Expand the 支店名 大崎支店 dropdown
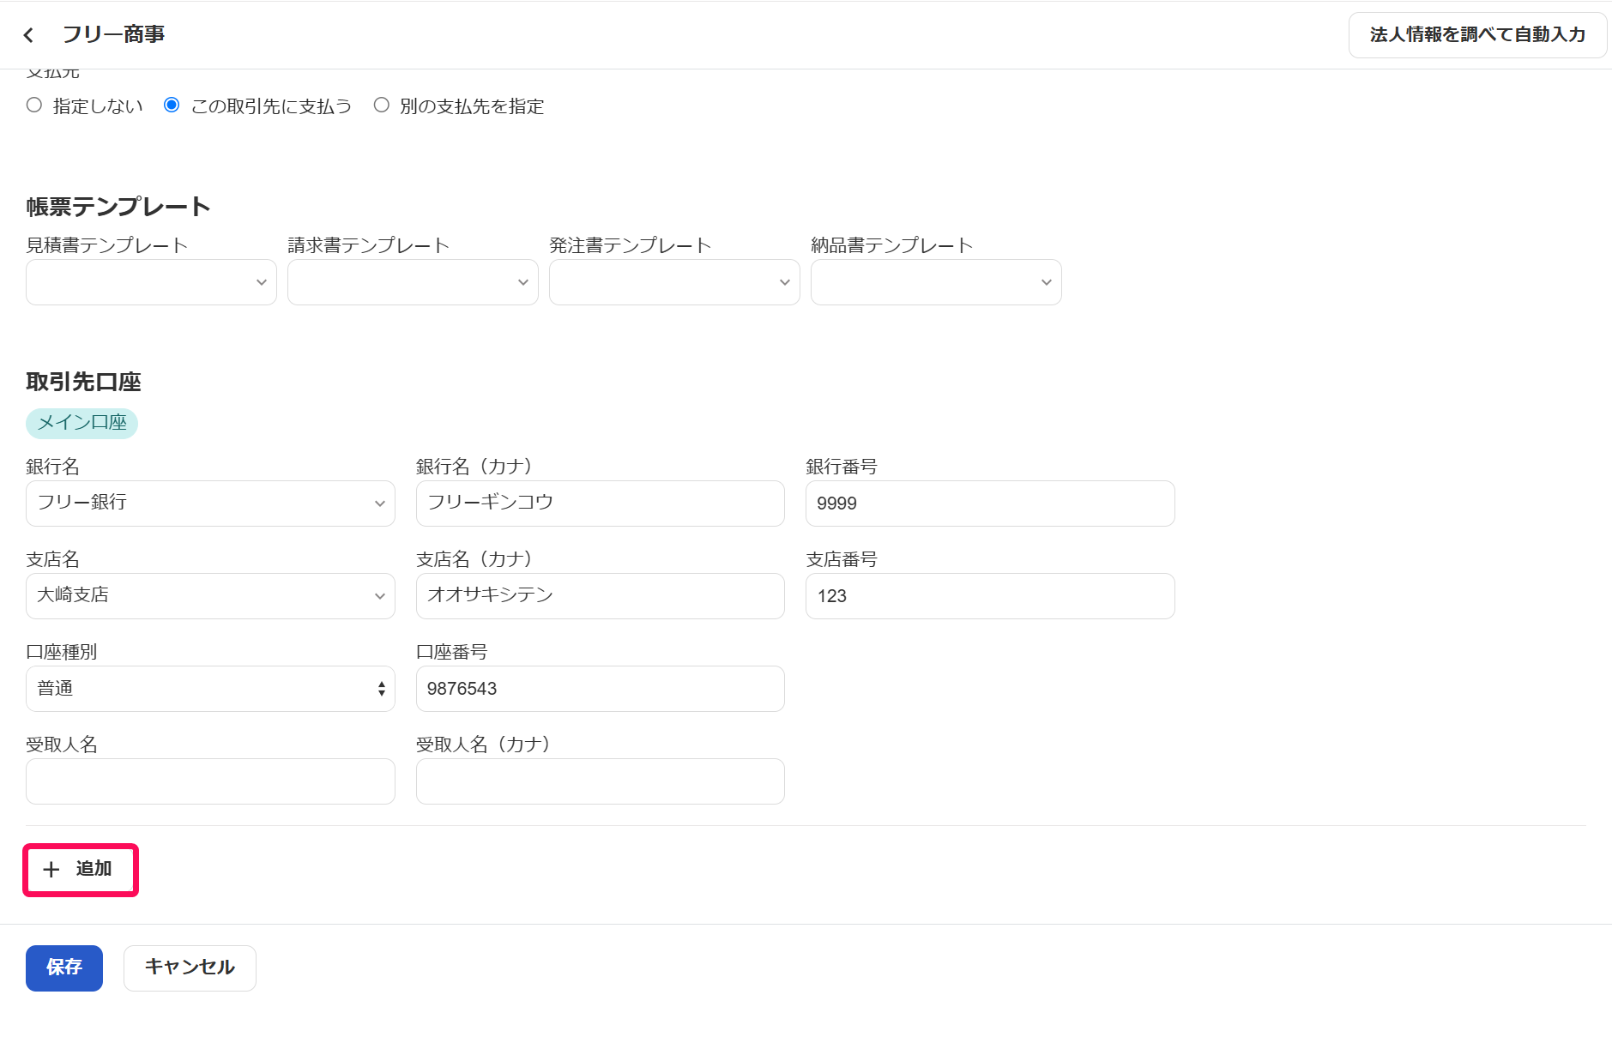Image resolution: width=1612 pixels, height=1037 pixels. (x=210, y=596)
